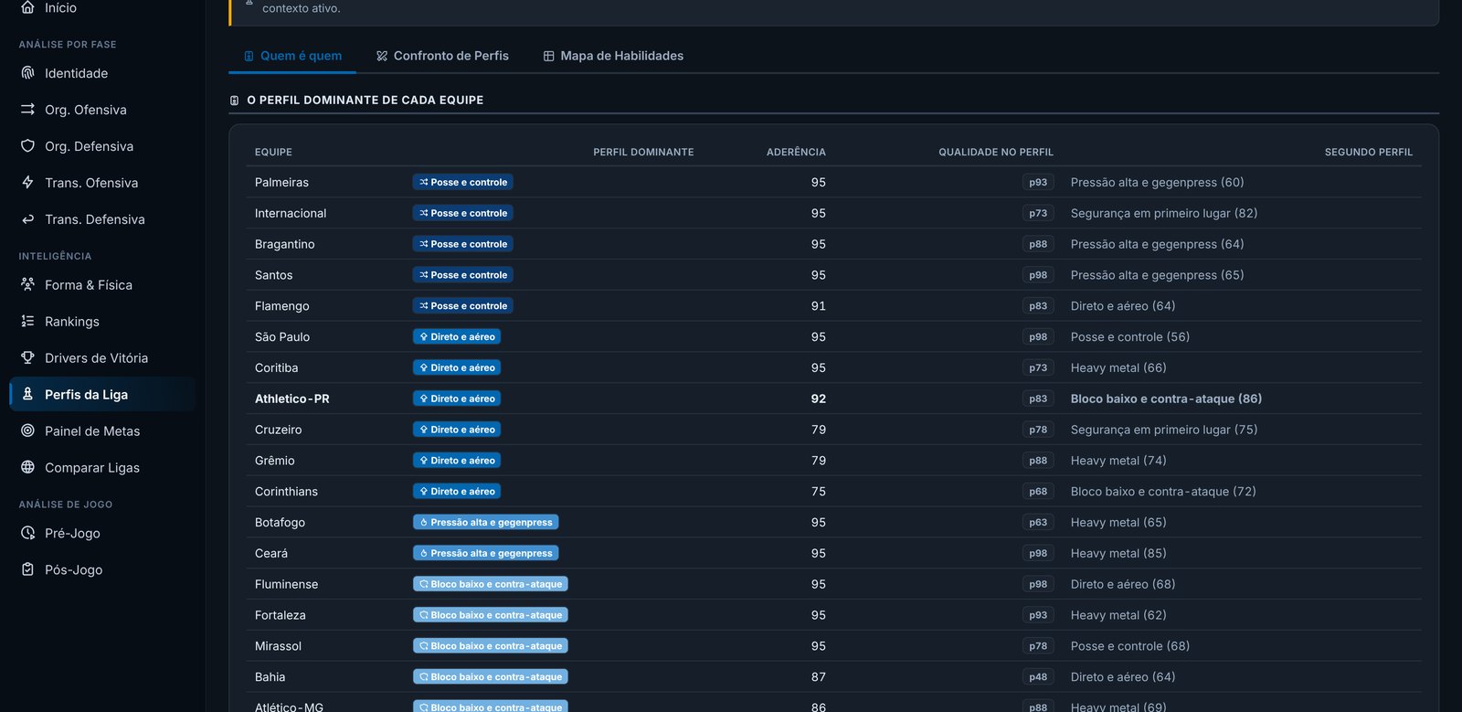Click the Identidade fingerprint icon
The height and width of the screenshot is (712, 1462).
pyautogui.click(x=27, y=73)
